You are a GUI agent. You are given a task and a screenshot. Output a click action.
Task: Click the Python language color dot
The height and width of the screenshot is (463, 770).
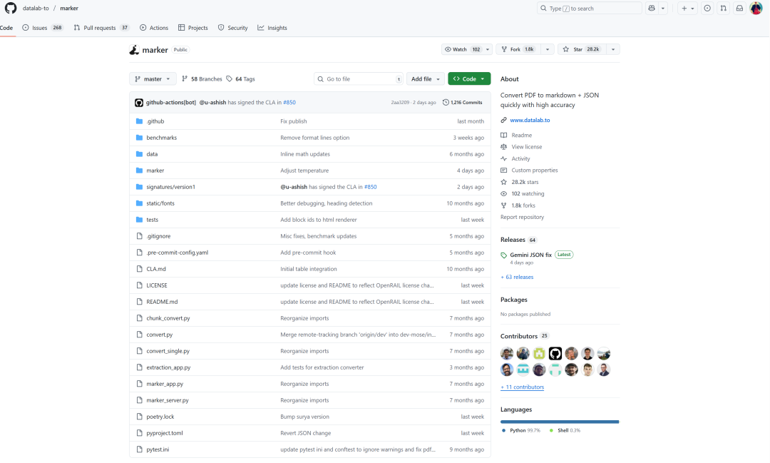click(x=504, y=431)
